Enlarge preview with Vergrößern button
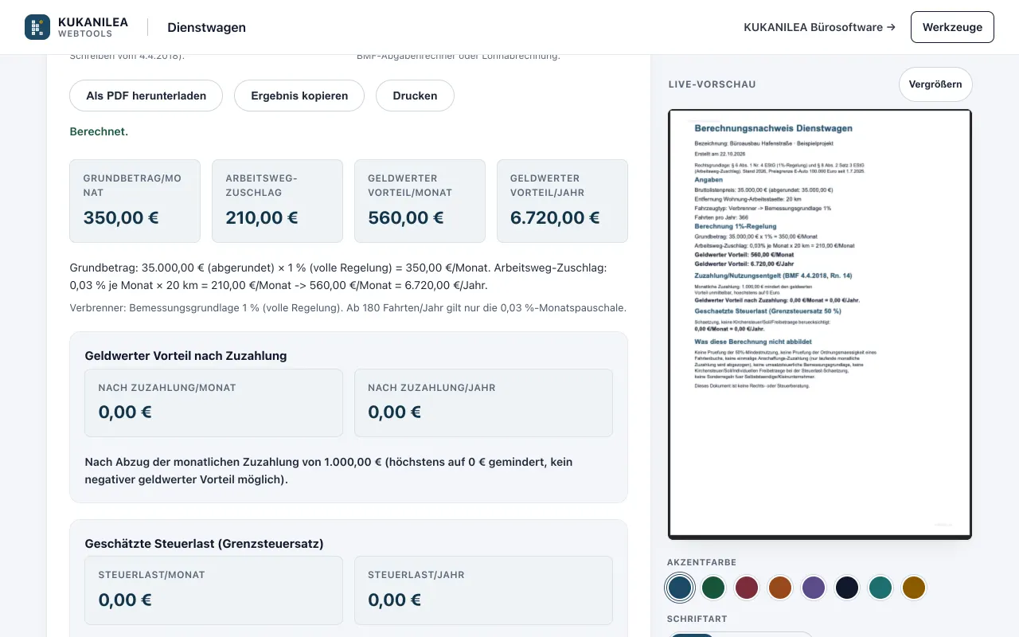1019x637 pixels. [x=935, y=84]
